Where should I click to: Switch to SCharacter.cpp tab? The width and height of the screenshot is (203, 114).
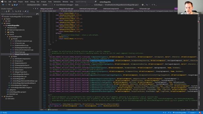(145, 9)
